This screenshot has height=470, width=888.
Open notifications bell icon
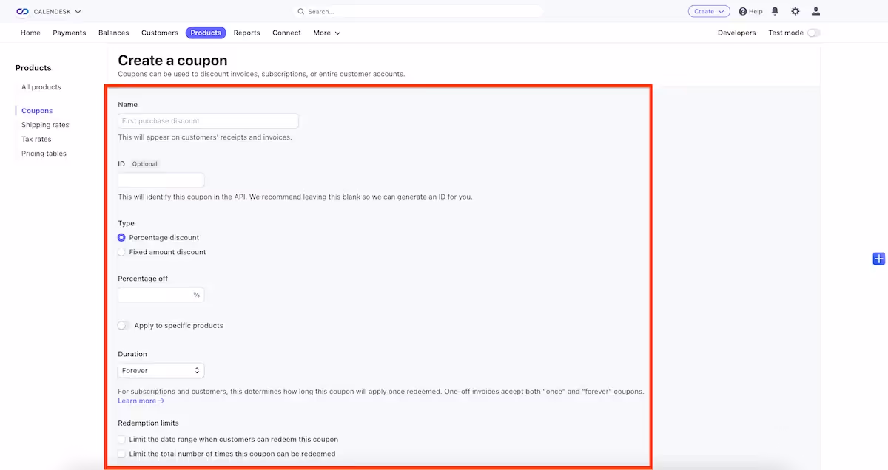click(775, 12)
